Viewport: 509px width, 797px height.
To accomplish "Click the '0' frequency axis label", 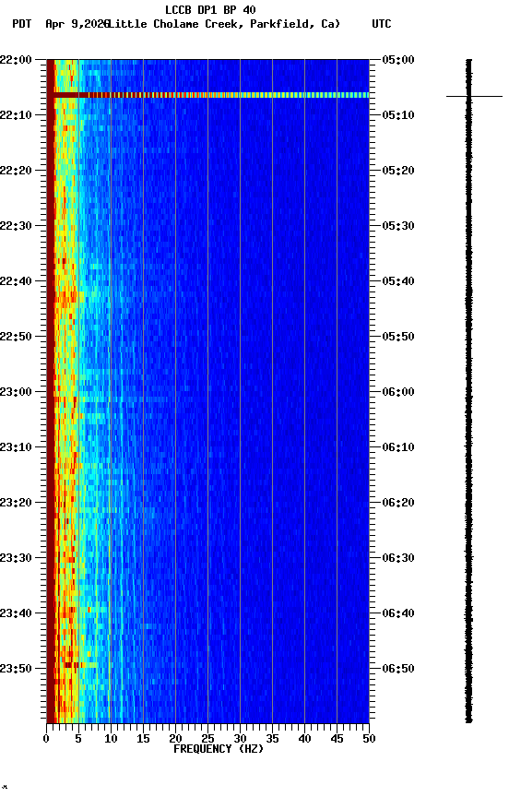I will click(46, 739).
